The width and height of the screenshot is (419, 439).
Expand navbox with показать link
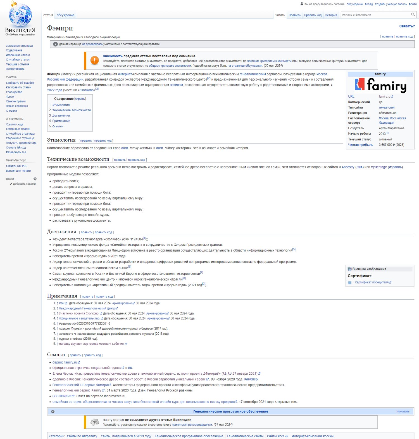click(x=403, y=411)
